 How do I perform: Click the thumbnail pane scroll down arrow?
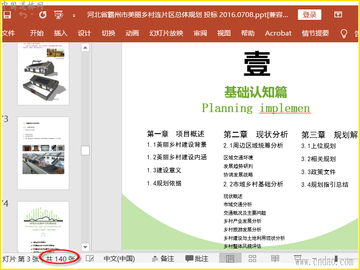85,247
